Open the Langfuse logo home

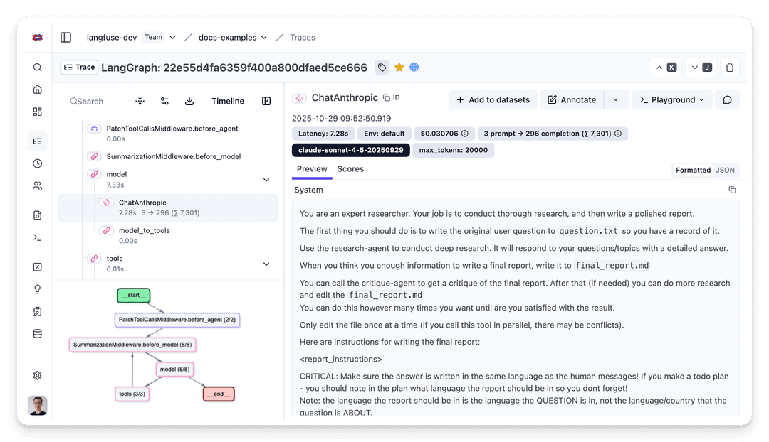click(37, 37)
